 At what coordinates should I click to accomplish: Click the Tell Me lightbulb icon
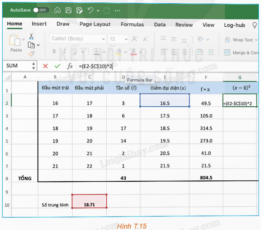[x=255, y=25]
